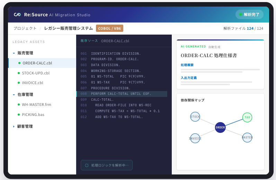276x180 pixels.
Task: Click green status dot beside WH-MASTER.frm
Action: [x=19, y=105]
